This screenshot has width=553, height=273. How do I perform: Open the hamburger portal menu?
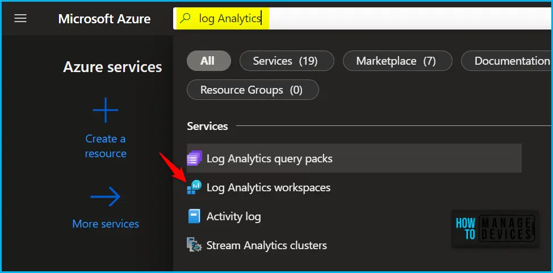click(20, 18)
